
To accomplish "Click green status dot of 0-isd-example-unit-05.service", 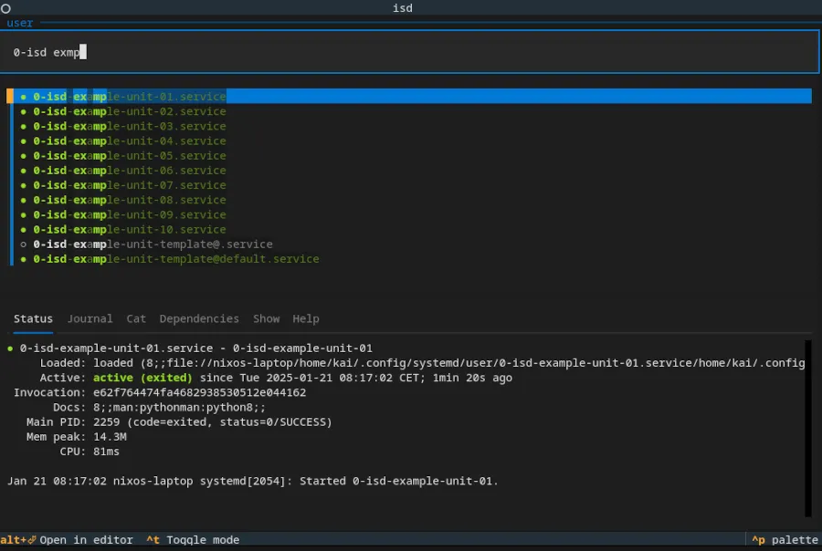I will coord(24,156).
